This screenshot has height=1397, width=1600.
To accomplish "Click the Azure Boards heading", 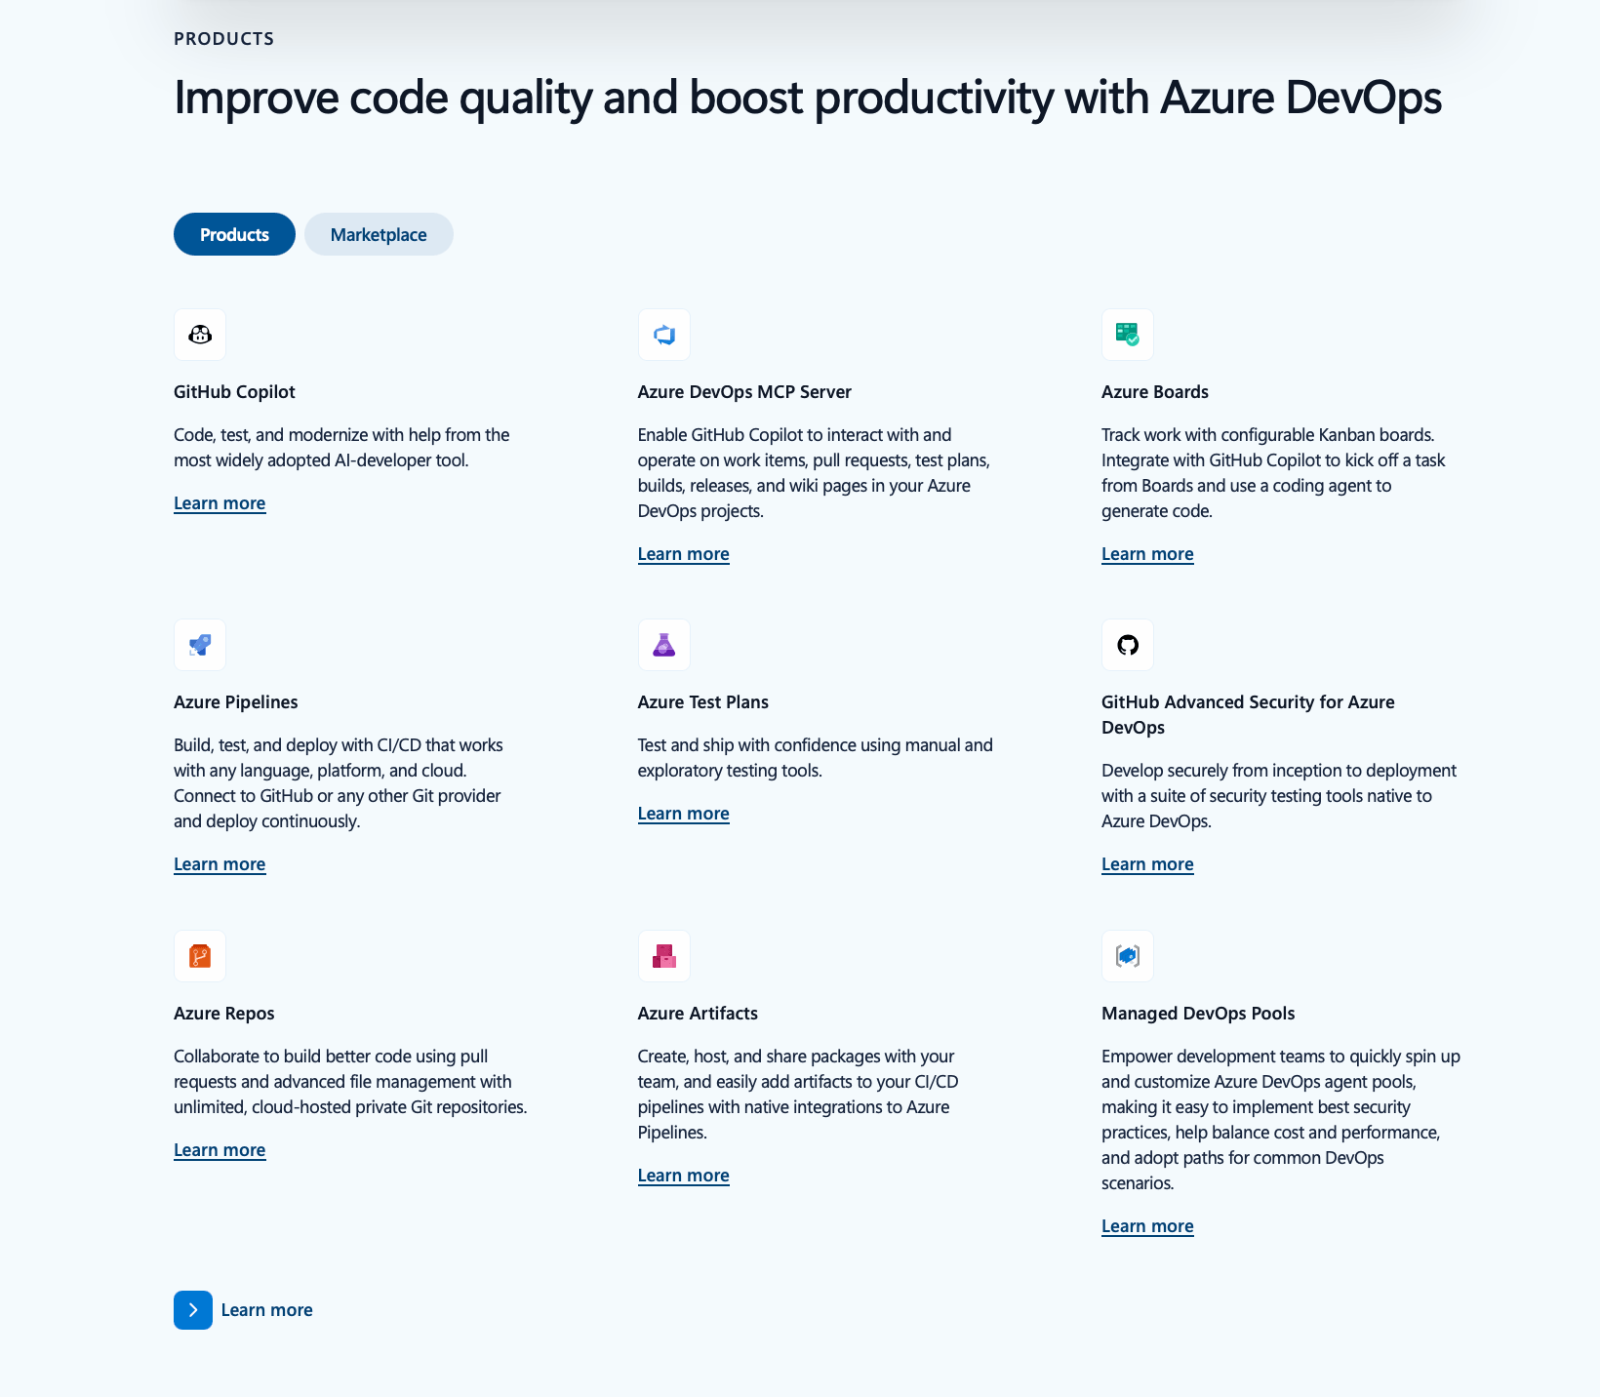I will tap(1155, 392).
